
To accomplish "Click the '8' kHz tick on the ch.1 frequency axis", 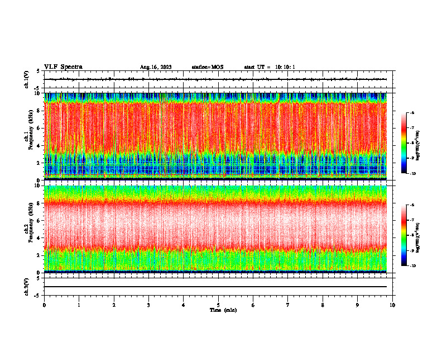I will (39, 111).
